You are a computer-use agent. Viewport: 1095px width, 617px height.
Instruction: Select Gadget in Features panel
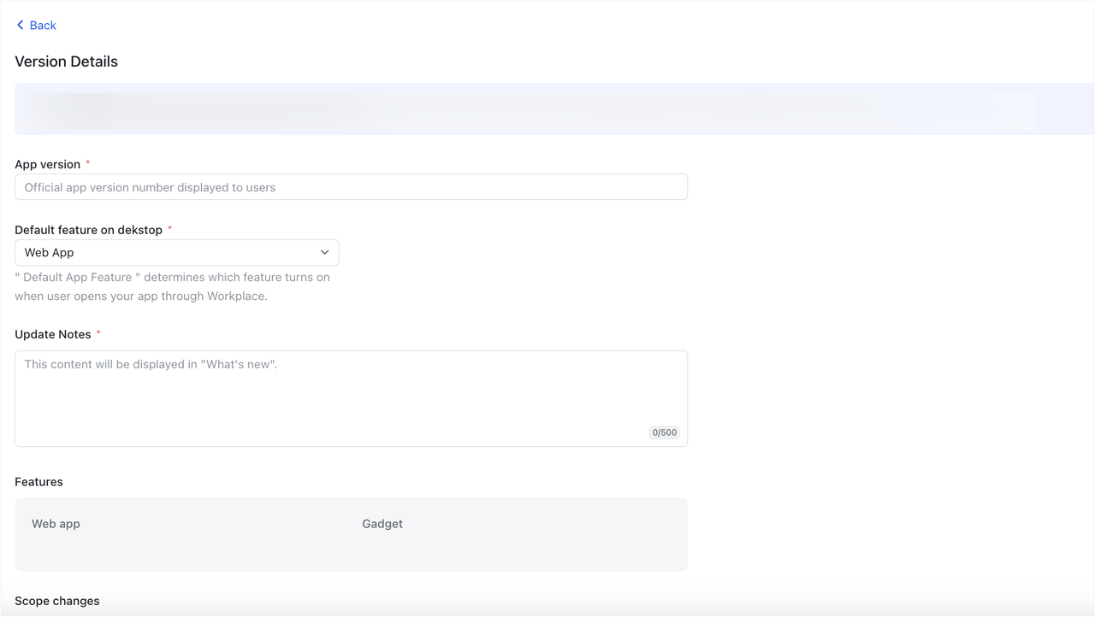382,524
